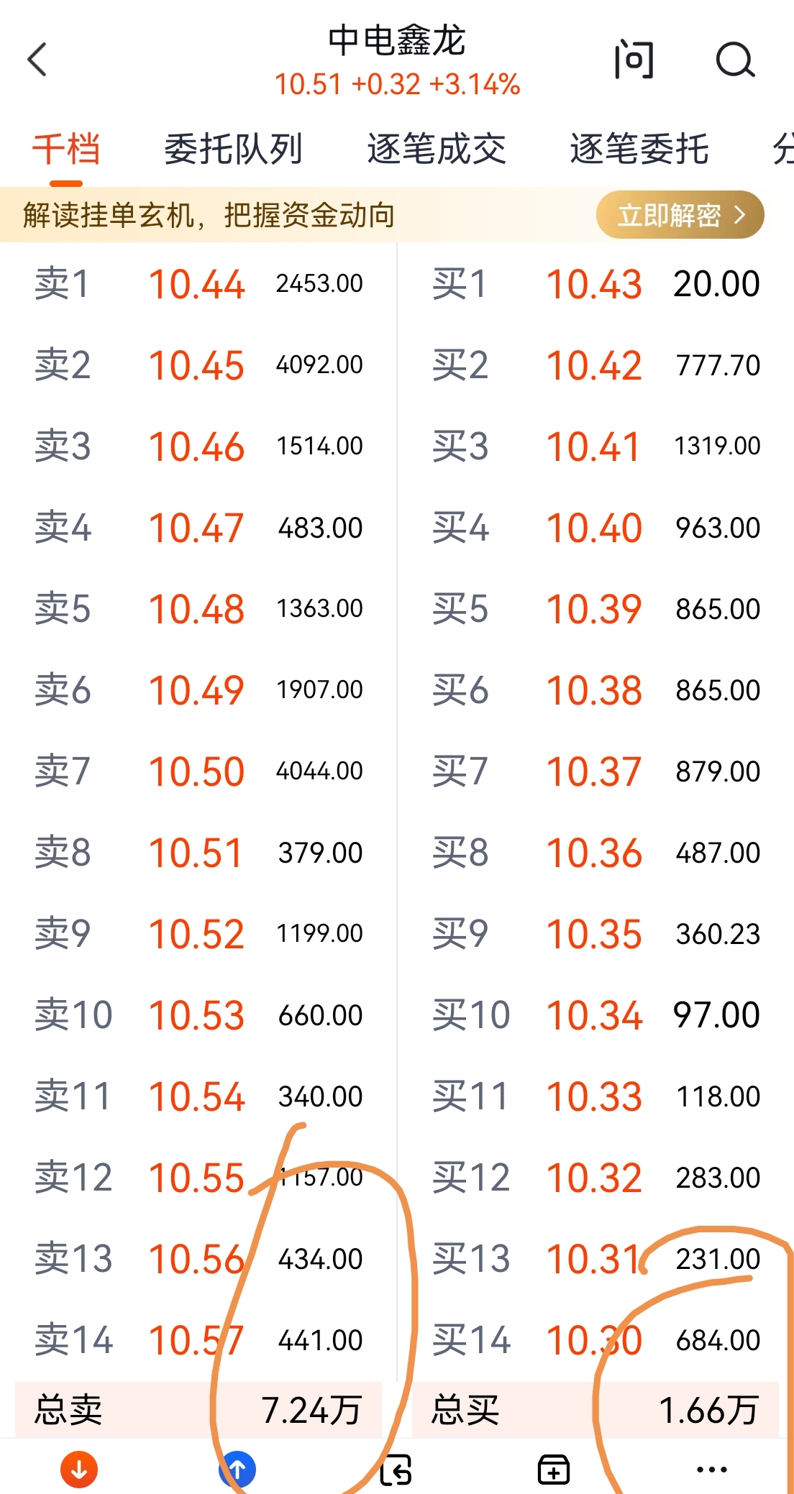The image size is (794, 1494).
Task: Select the 买1 price 10.43 row
Action: tap(595, 284)
